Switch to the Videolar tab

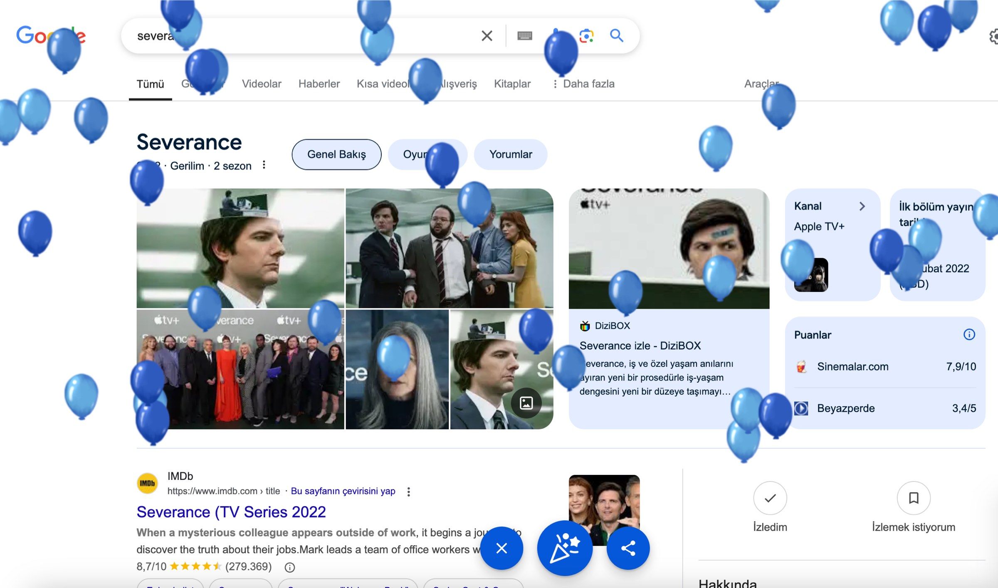[261, 84]
